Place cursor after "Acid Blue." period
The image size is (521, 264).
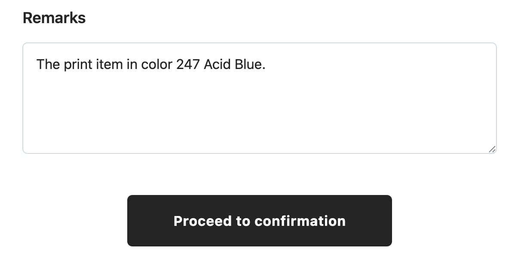[x=267, y=65]
